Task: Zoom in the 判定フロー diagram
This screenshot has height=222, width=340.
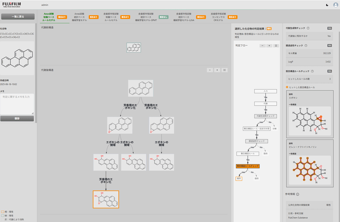Action: coord(269,46)
